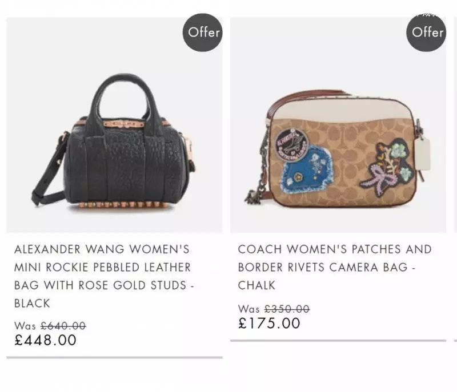Click the round roller-skate patch on Coach bag

pyautogui.click(x=292, y=144)
